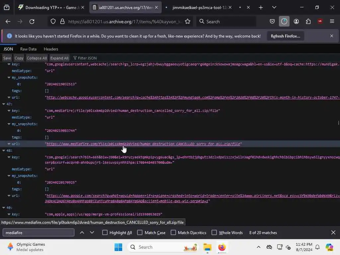This screenshot has width=340, height=255.
Task: Switch to the Raw Data tab
Action: pyautogui.click(x=28, y=49)
